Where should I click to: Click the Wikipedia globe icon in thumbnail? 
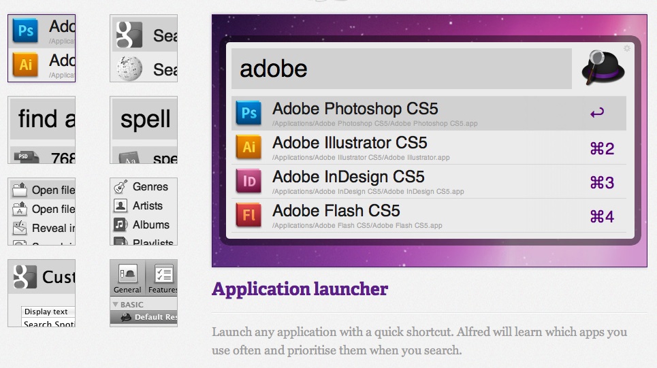129,68
